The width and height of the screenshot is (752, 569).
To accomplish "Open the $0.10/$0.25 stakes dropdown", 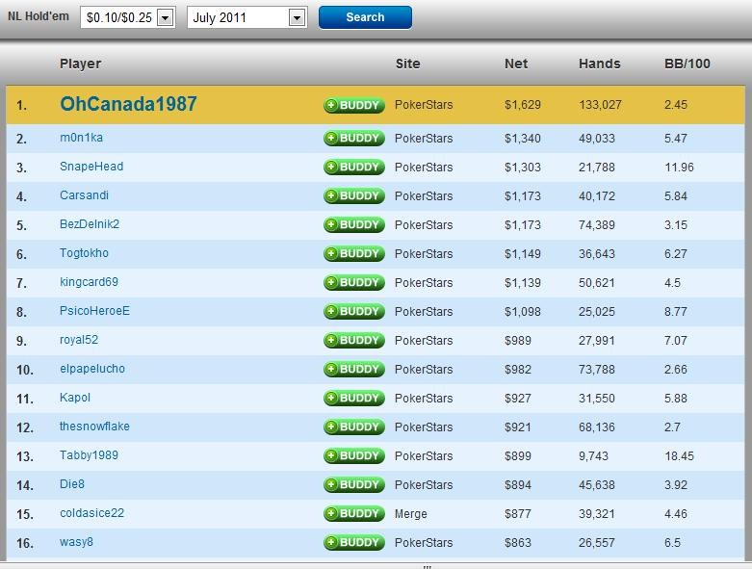I will (x=127, y=17).
